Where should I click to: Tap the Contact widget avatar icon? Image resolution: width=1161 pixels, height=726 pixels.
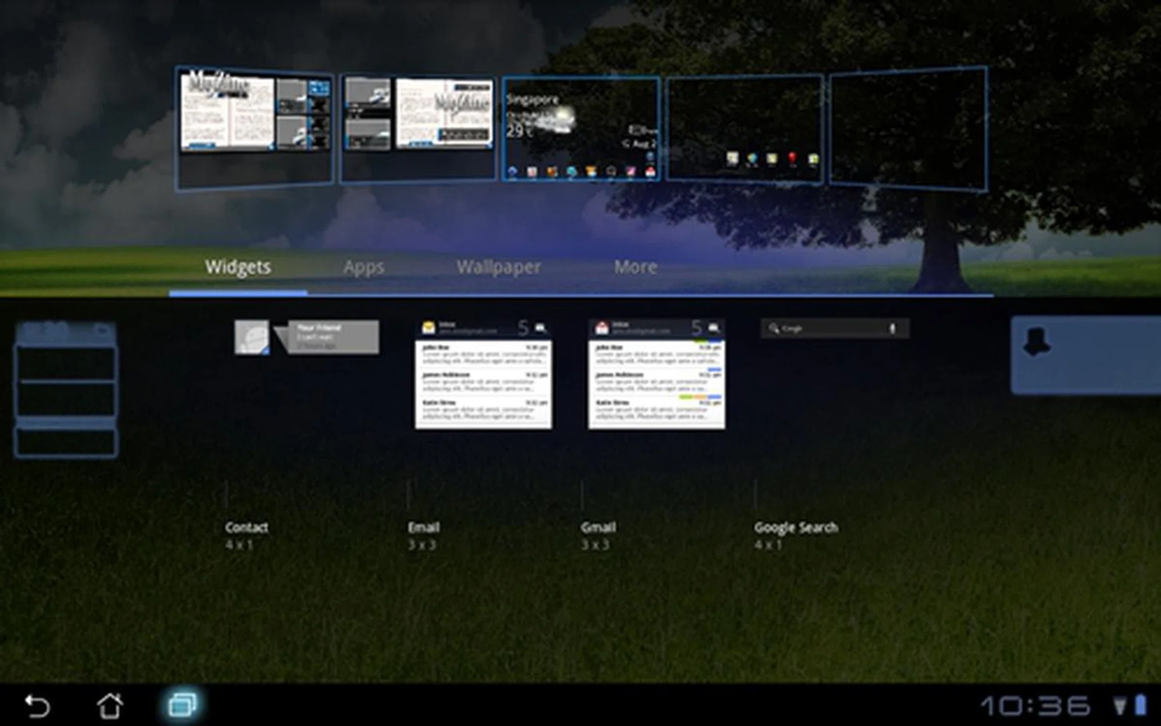pos(252,337)
